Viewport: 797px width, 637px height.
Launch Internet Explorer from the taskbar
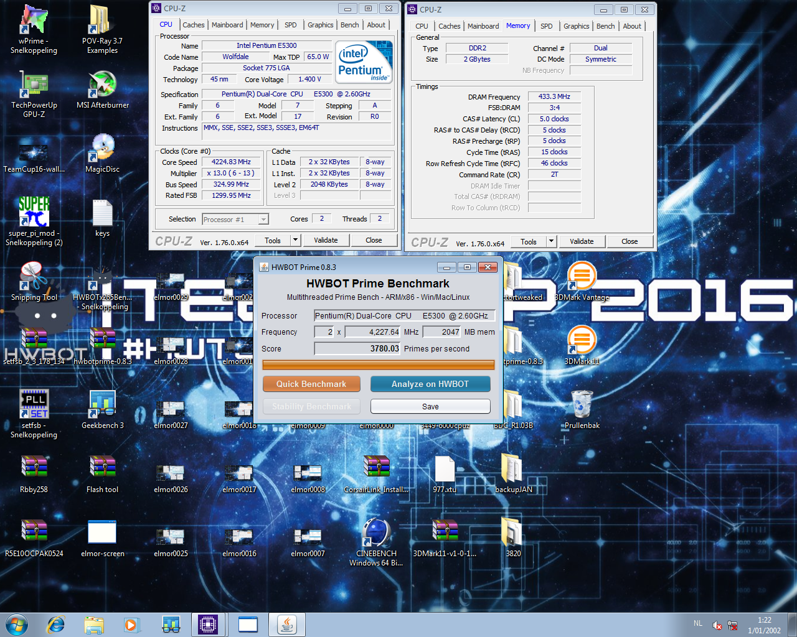56,625
